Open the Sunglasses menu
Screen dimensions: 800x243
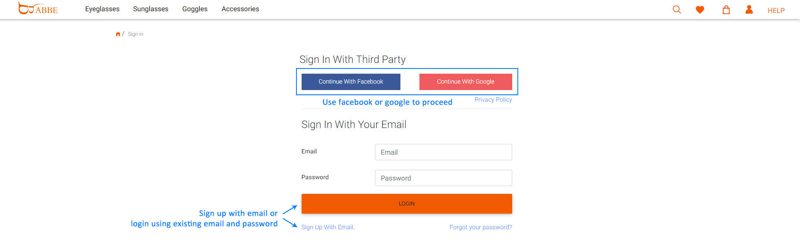point(151,9)
